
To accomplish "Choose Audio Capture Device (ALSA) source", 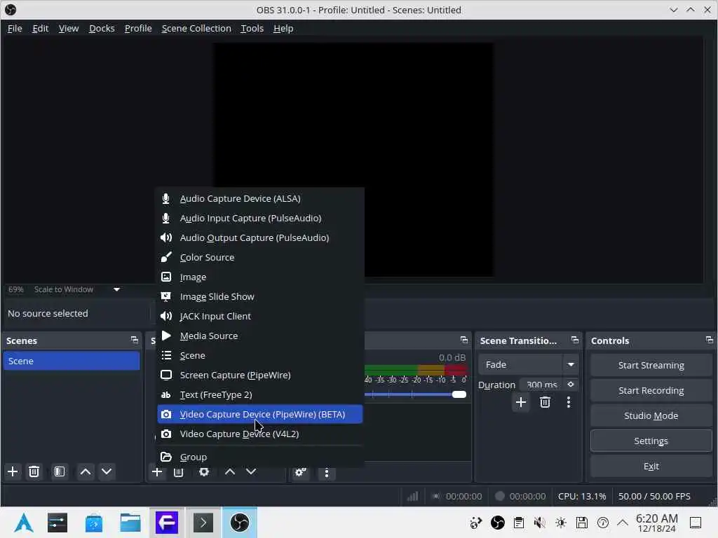I will click(259, 198).
